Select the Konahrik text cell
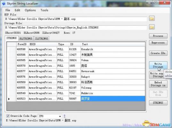This screenshot has height=128, width=172. click(113, 49)
